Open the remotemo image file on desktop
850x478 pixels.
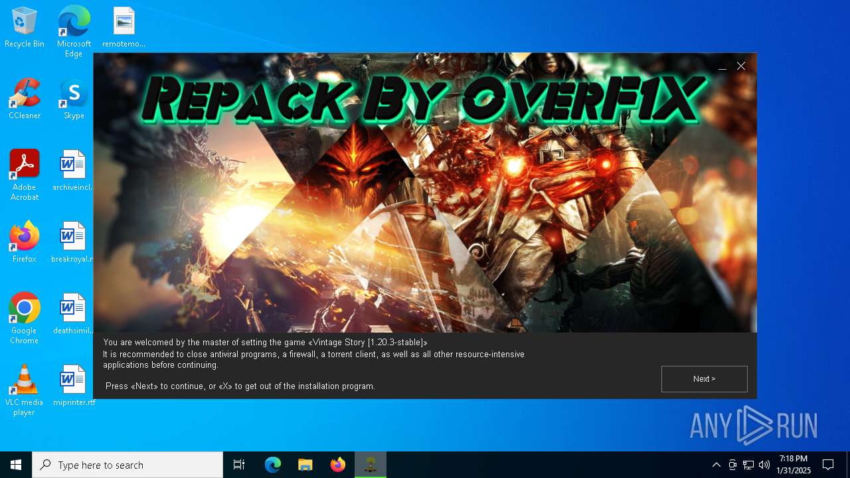[124, 28]
